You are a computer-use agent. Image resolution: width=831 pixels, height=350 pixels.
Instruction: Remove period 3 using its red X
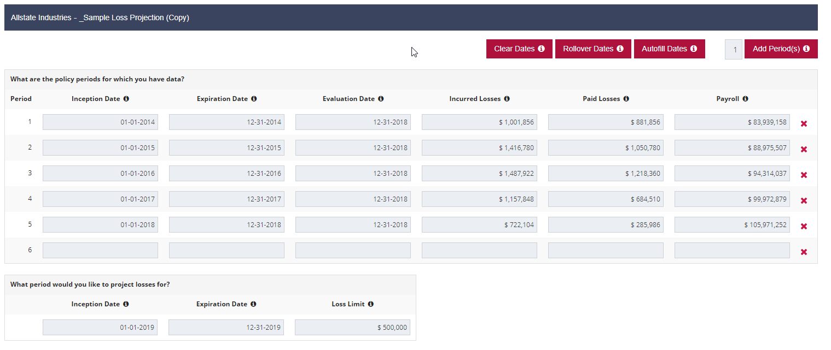(804, 175)
